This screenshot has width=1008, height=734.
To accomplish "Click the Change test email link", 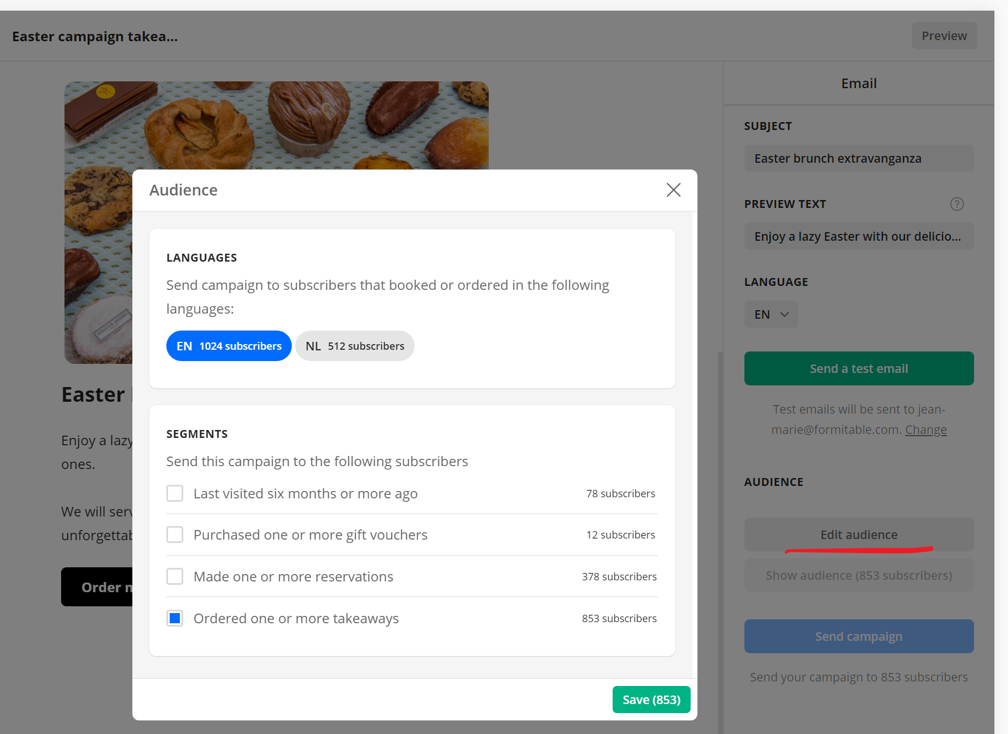I will click(925, 429).
